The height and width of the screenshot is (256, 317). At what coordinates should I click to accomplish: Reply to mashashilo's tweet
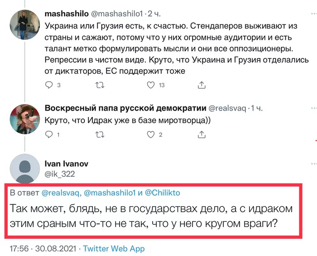click(x=50, y=85)
